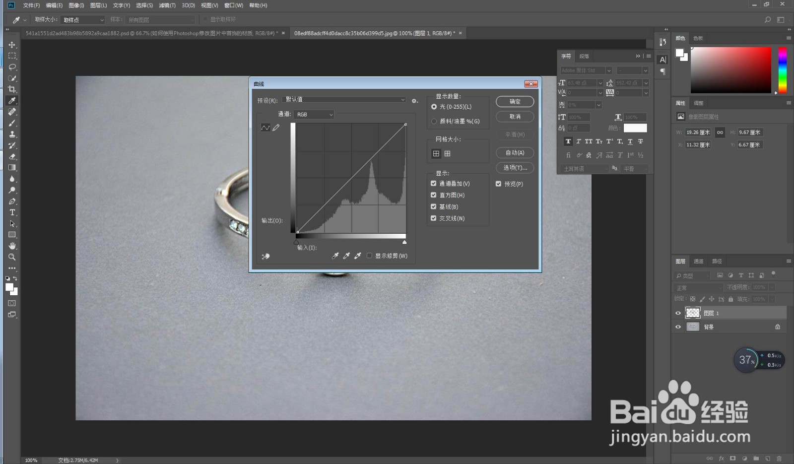Click the 自动(A) button in Curves
Screen dimensions: 794x464
pos(515,152)
